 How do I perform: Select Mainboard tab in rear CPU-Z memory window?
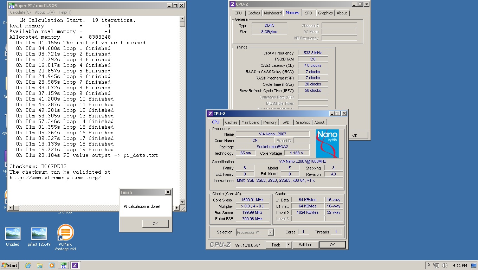273,13
